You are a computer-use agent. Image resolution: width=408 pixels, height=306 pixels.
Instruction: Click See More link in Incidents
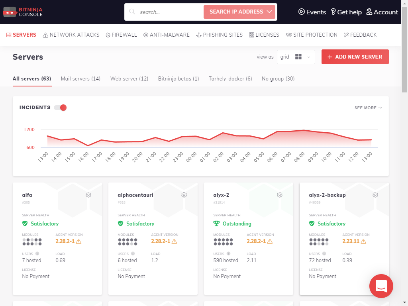click(368, 108)
